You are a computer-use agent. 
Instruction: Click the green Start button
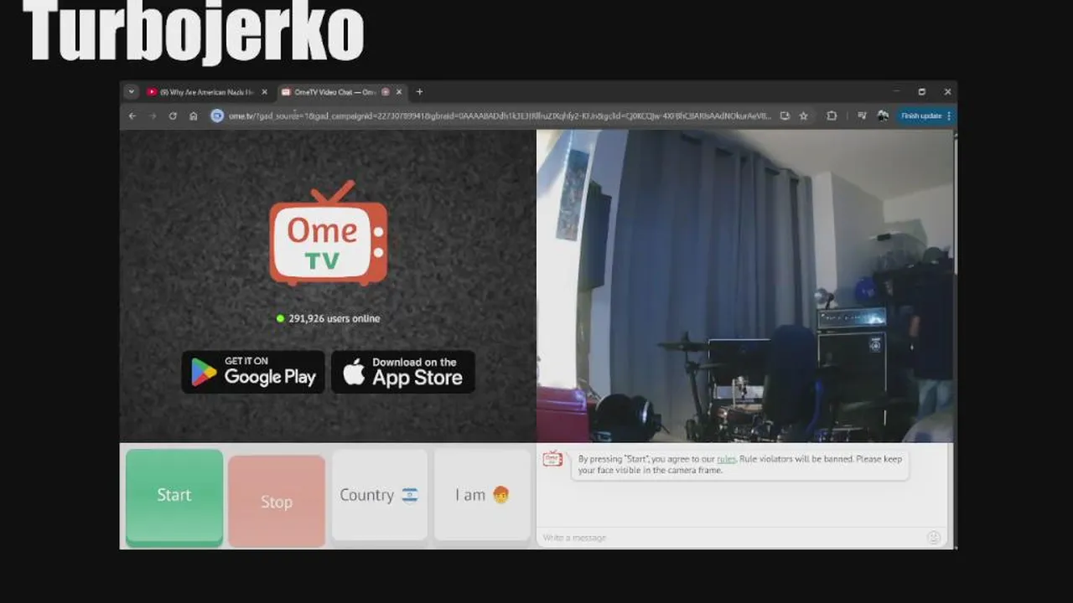tap(174, 497)
